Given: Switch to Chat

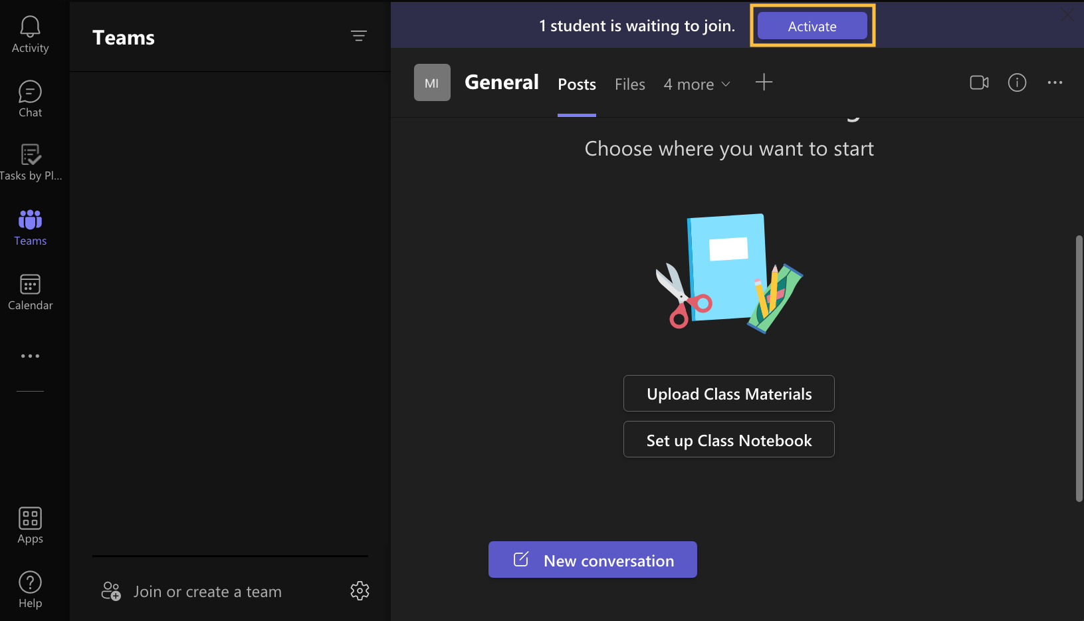Looking at the screenshot, I should (30, 98).
